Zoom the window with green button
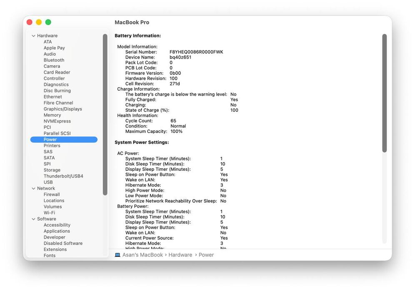The image size is (415, 291). pos(48,22)
